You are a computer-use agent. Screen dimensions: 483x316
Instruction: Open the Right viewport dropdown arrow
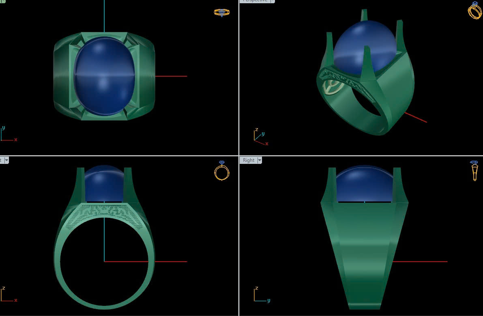[x=260, y=160]
